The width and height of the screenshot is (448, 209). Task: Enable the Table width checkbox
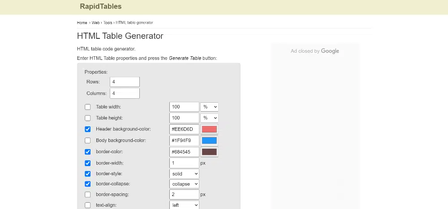(x=88, y=107)
